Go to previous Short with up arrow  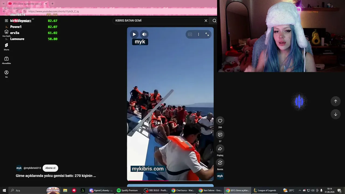tap(336, 101)
